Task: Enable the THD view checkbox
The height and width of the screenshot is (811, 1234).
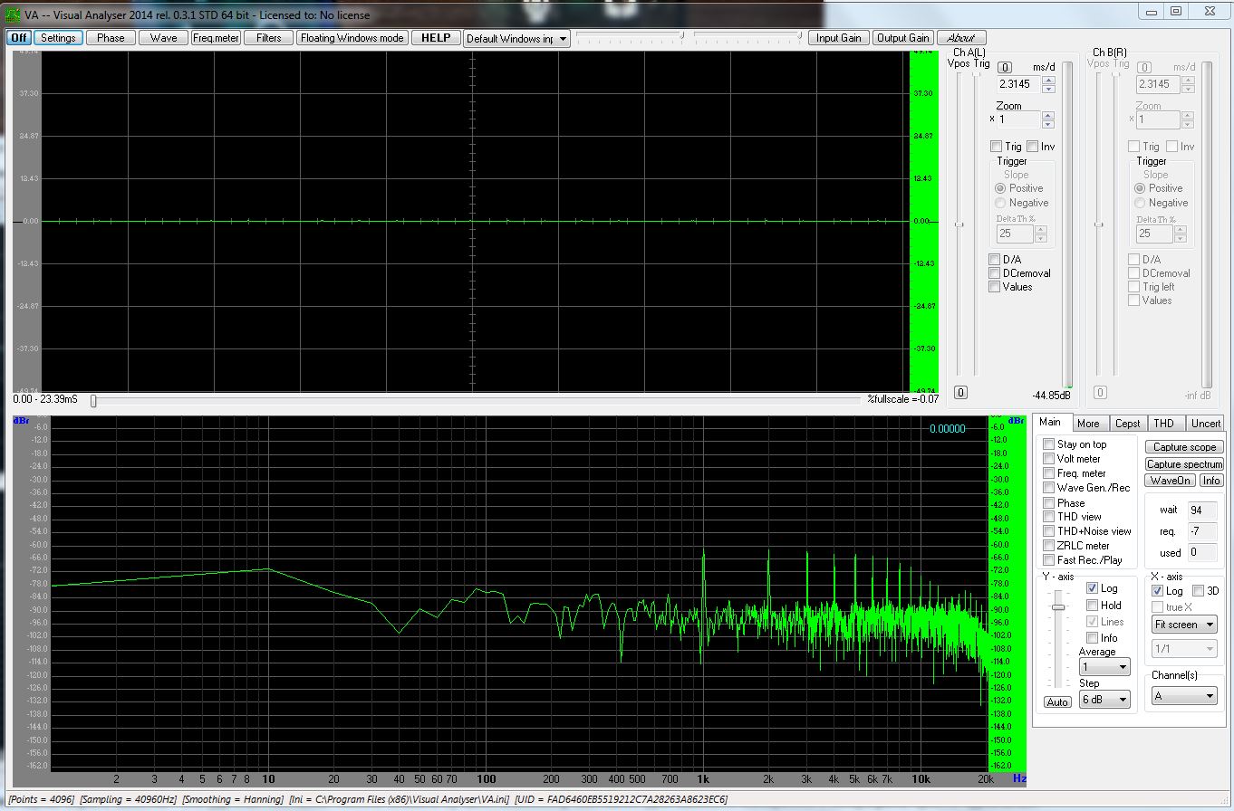Action: pyautogui.click(x=1048, y=517)
